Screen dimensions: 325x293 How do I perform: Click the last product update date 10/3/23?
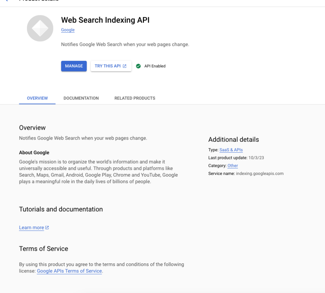tap(256, 158)
